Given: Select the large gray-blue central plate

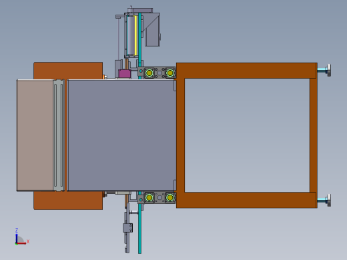Looking at the screenshot, I should point(121,135).
